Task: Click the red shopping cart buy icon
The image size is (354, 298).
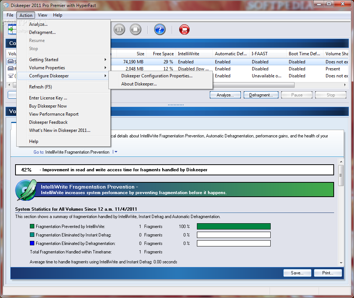Action: click(x=184, y=29)
